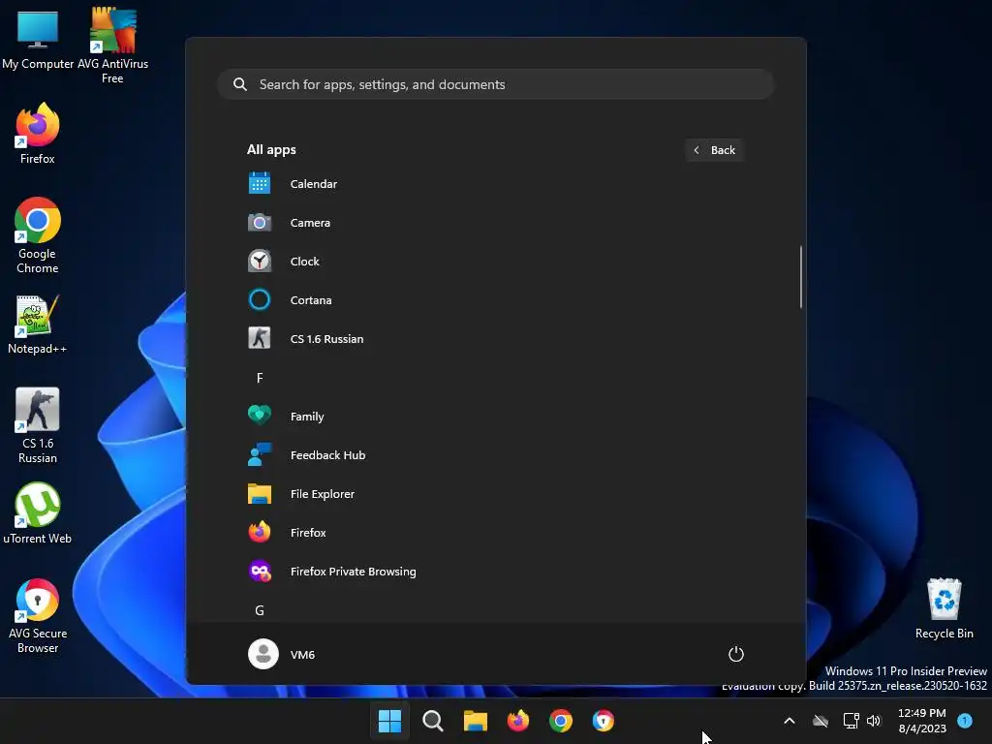Click the cloud sync tray icon

tap(821, 721)
